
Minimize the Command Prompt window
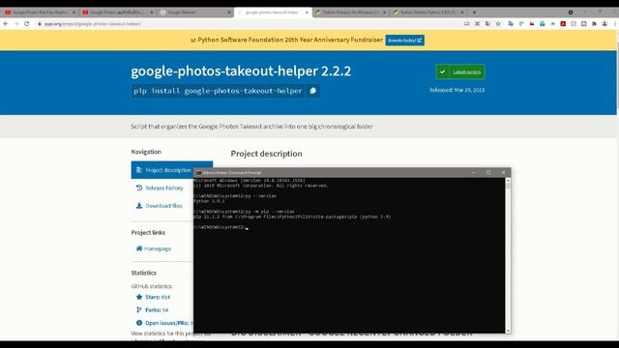(x=474, y=172)
